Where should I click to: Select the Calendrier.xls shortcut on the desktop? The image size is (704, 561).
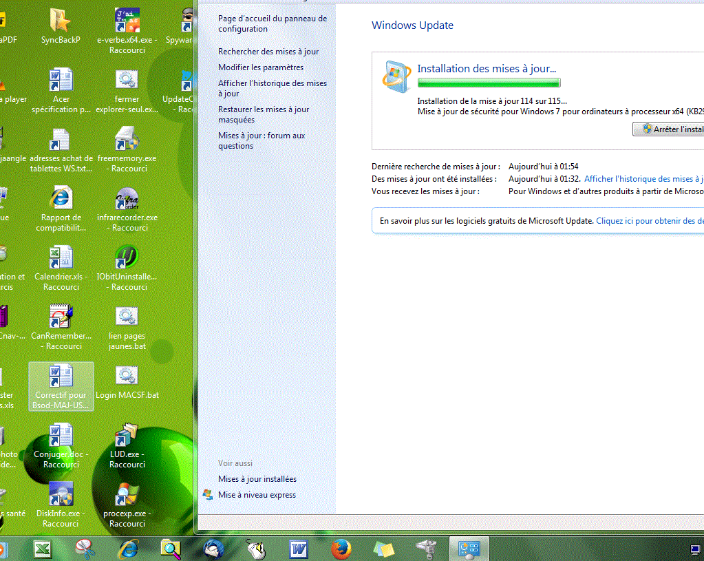(61, 260)
